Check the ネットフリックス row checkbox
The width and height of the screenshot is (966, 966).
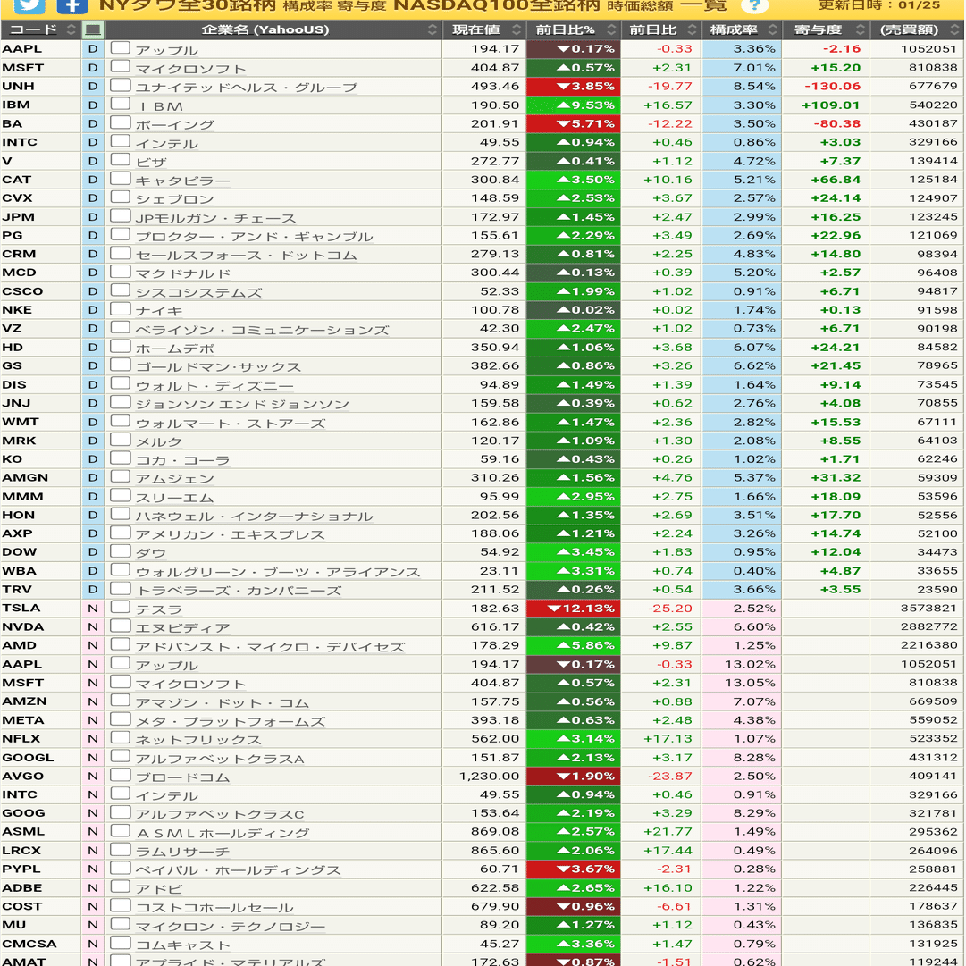pyautogui.click(x=121, y=738)
